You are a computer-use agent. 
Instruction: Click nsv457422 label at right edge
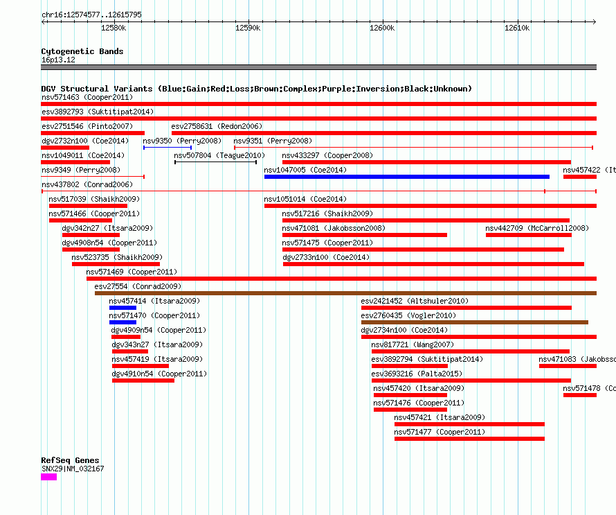pos(589,170)
